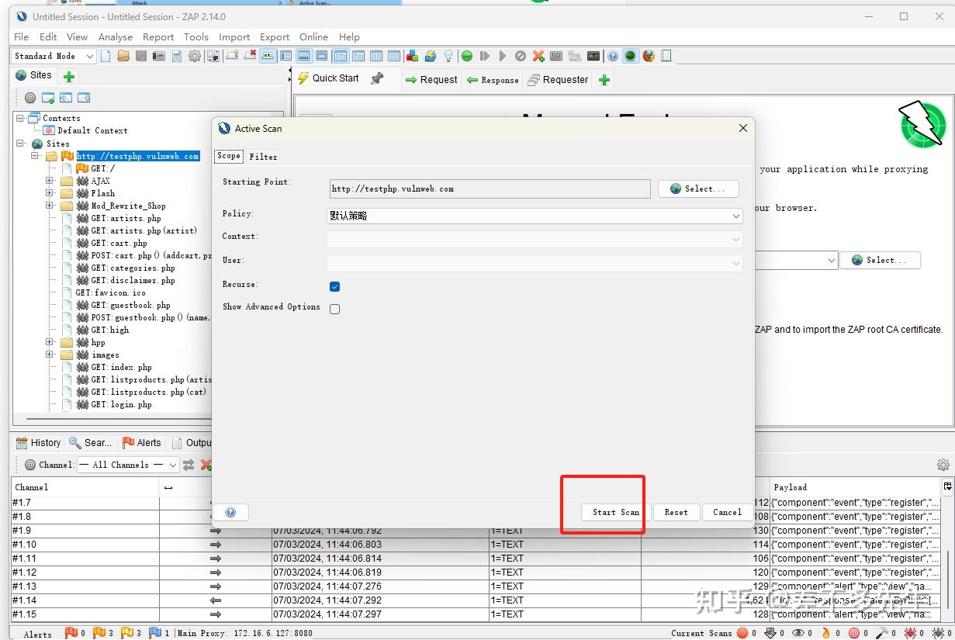Click the add breakpoint icon

[x=538, y=56]
